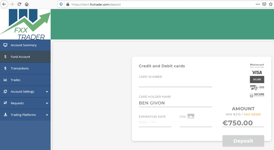The image size is (274, 150).
Task: Expand the Account Settings chevron
Action: point(47,92)
